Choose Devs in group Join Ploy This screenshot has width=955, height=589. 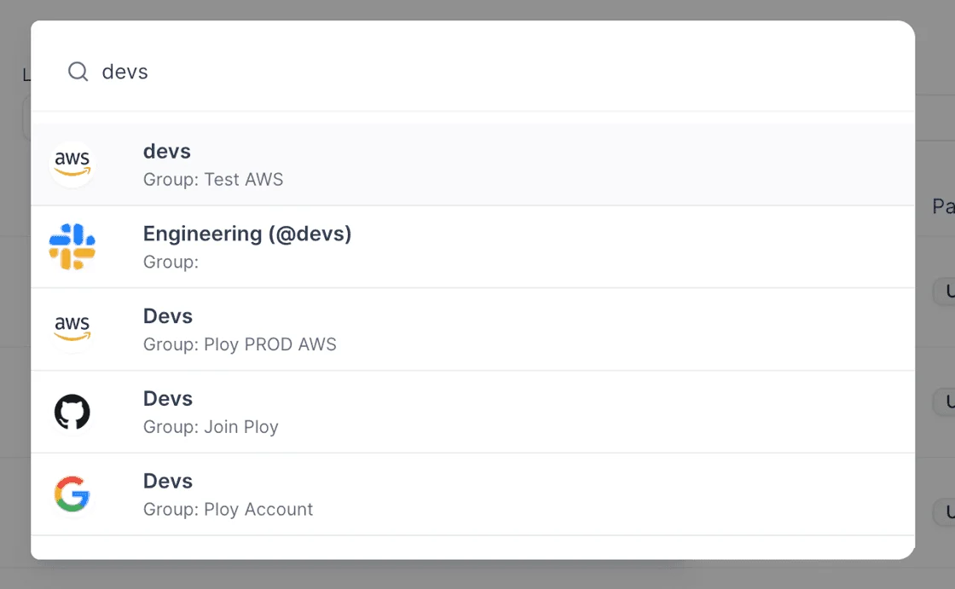click(167, 398)
